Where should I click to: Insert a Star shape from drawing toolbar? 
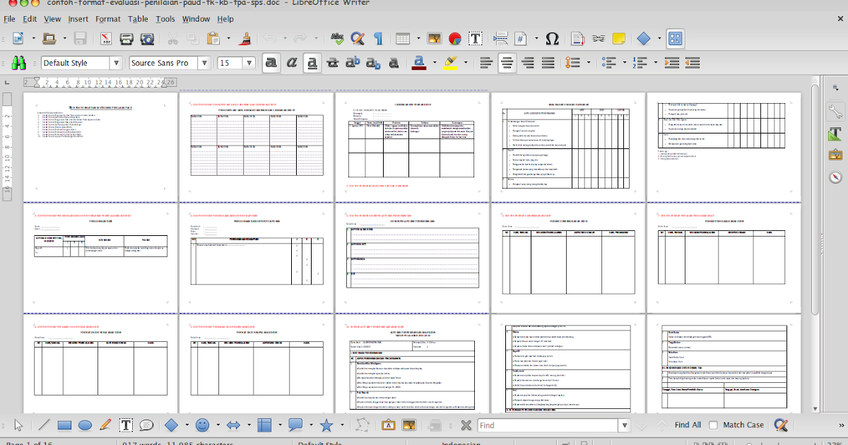(x=326, y=425)
